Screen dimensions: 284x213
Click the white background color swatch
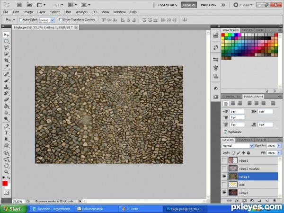pos(9,187)
